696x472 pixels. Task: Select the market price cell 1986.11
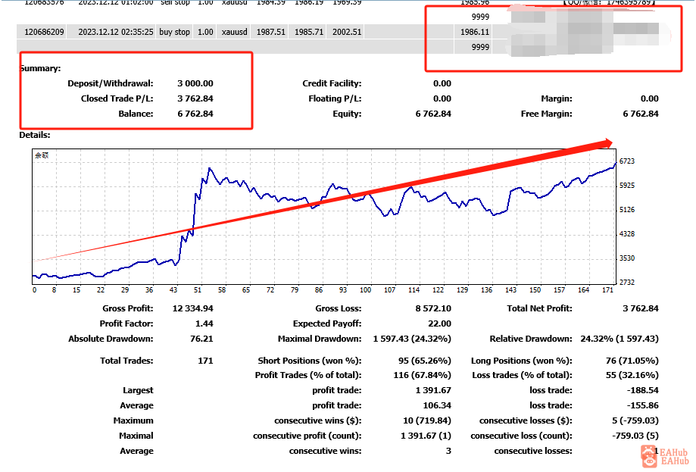pyautogui.click(x=475, y=32)
